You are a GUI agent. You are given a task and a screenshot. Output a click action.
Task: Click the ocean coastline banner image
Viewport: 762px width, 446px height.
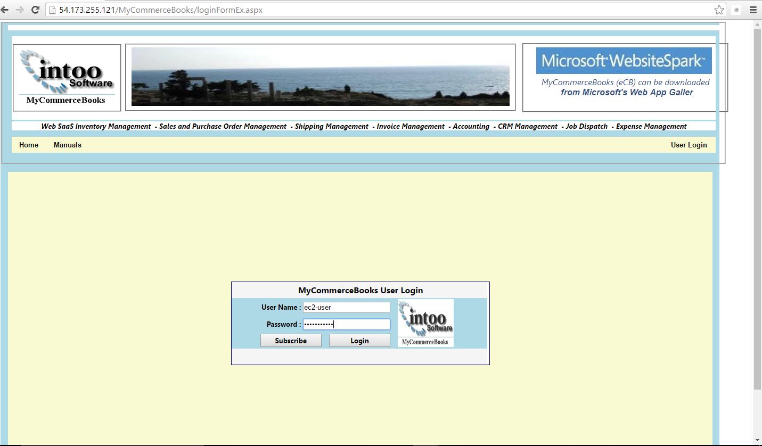[x=320, y=77]
